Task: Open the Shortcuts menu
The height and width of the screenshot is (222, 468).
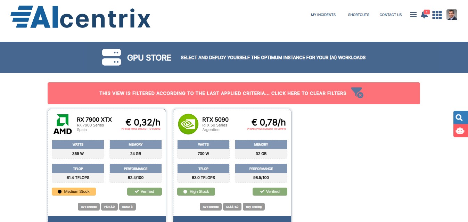Action: (359, 15)
